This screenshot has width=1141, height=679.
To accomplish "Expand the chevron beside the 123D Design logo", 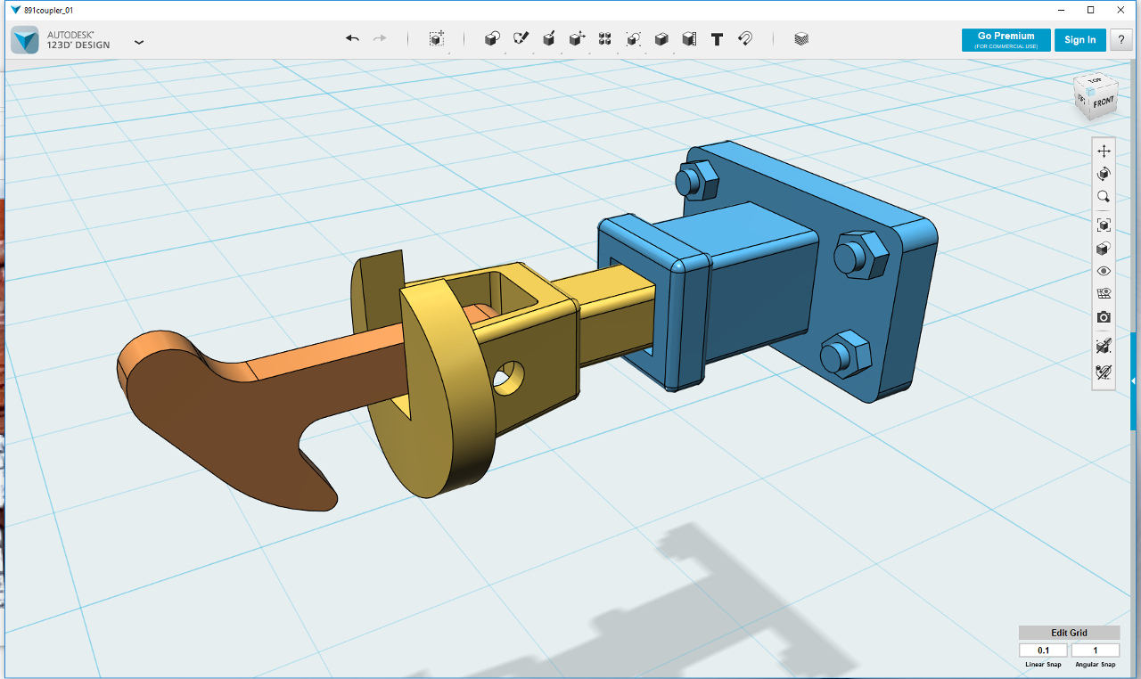I will 139,42.
